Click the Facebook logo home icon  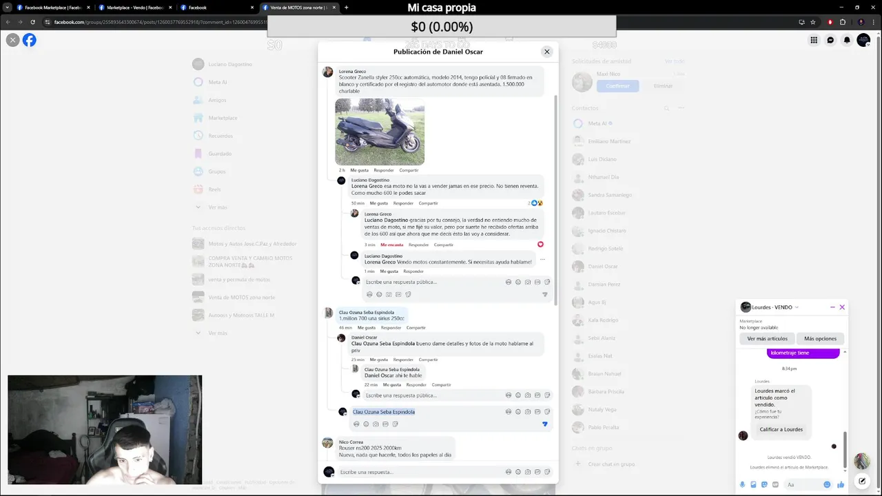click(30, 40)
